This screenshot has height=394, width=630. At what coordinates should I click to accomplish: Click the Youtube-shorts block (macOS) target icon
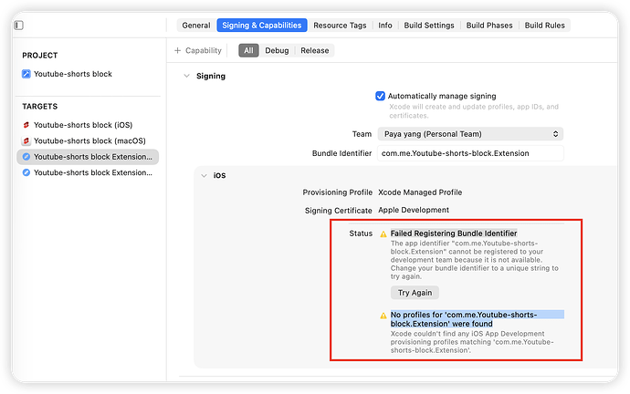coord(26,140)
